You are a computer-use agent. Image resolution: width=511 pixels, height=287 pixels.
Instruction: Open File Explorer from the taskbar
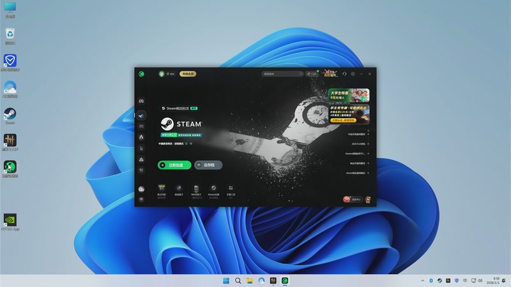point(250,281)
